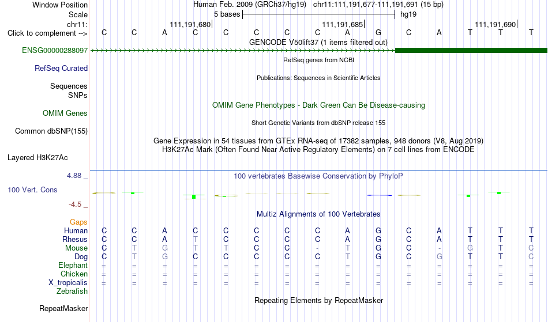Click 'Short Genetic Variants from dbSNP release 155'

[318, 123]
